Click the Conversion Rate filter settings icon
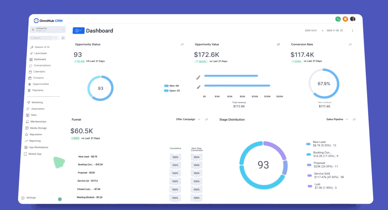 (350, 45)
